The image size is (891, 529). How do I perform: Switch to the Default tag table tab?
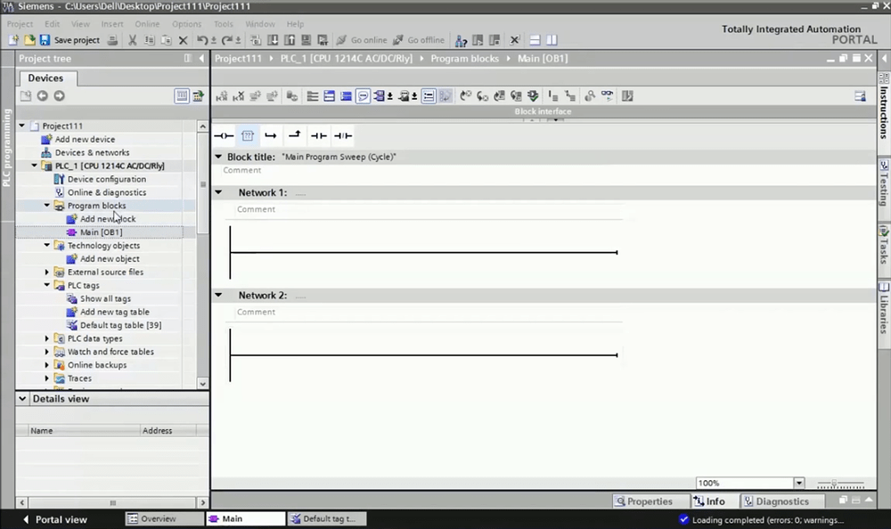click(x=326, y=518)
